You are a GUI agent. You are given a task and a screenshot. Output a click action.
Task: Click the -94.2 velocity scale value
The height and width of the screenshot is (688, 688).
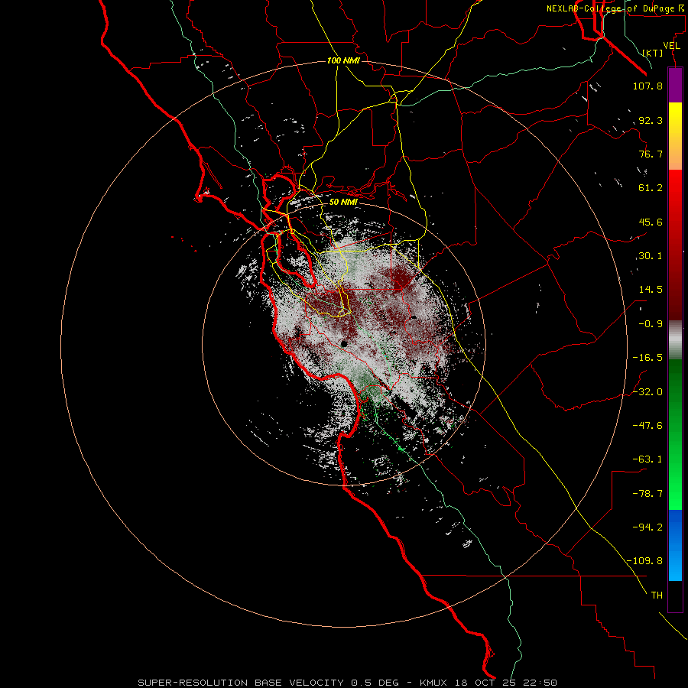click(647, 527)
